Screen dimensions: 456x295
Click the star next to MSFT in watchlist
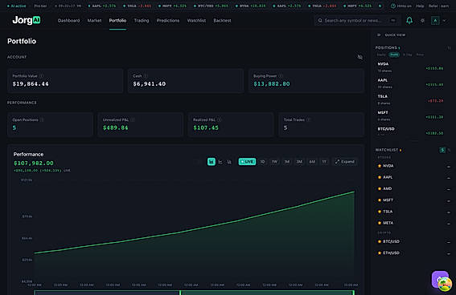(380, 200)
